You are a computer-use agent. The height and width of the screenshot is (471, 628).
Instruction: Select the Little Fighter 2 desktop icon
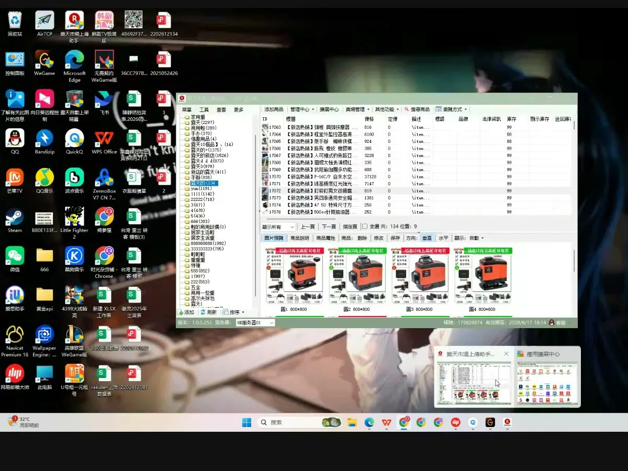tap(74, 223)
